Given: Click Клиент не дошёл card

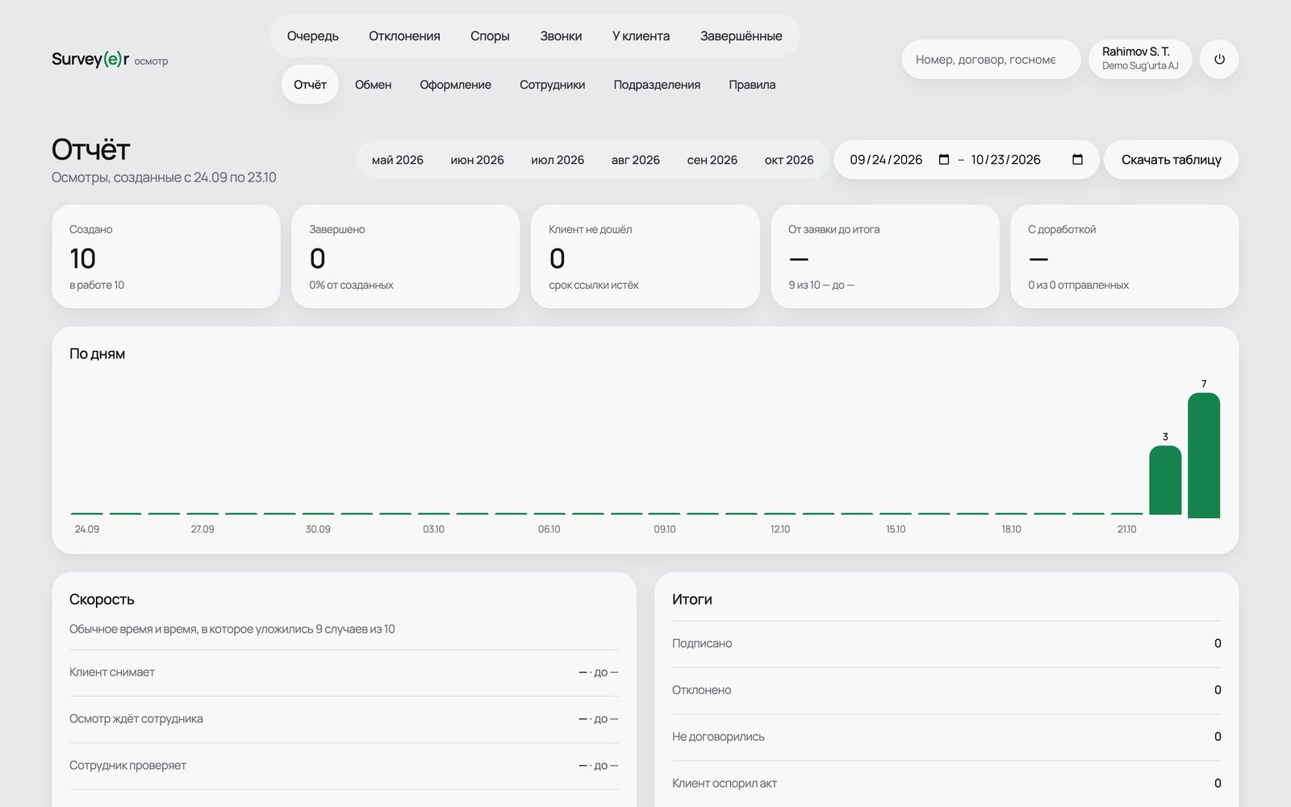Looking at the screenshot, I should 645,256.
